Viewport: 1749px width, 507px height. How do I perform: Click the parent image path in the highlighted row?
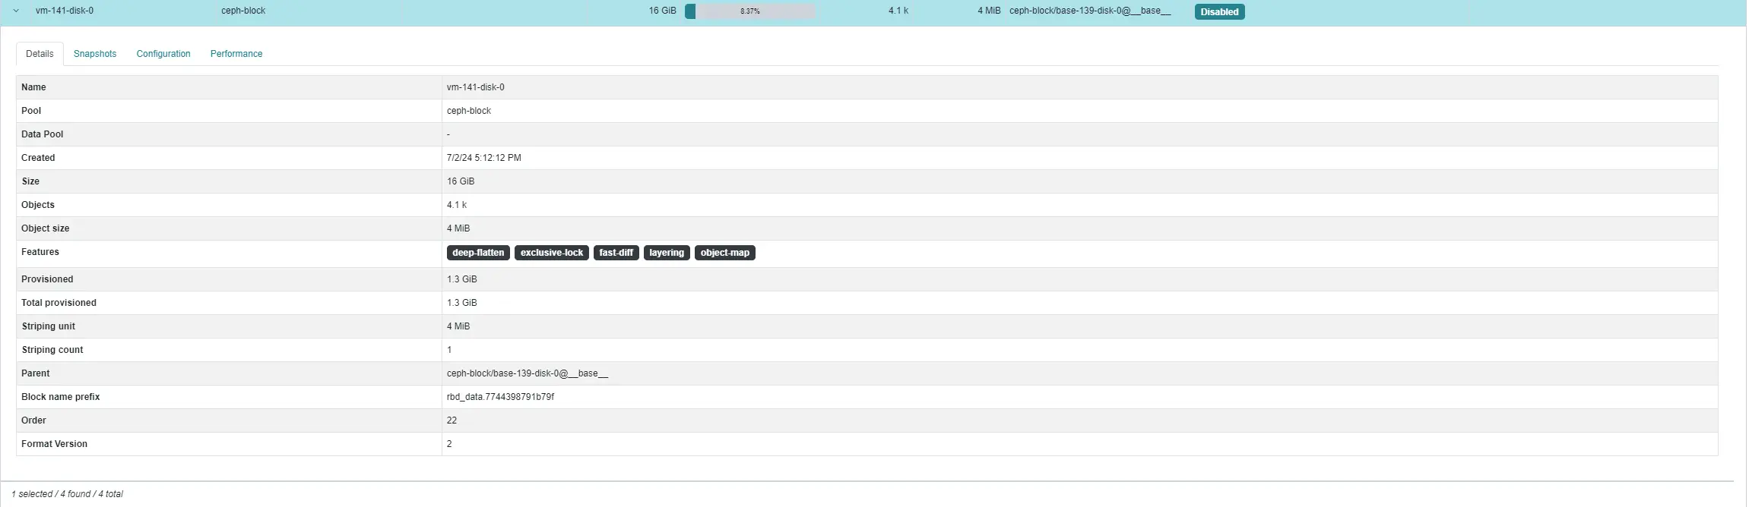tap(1090, 11)
